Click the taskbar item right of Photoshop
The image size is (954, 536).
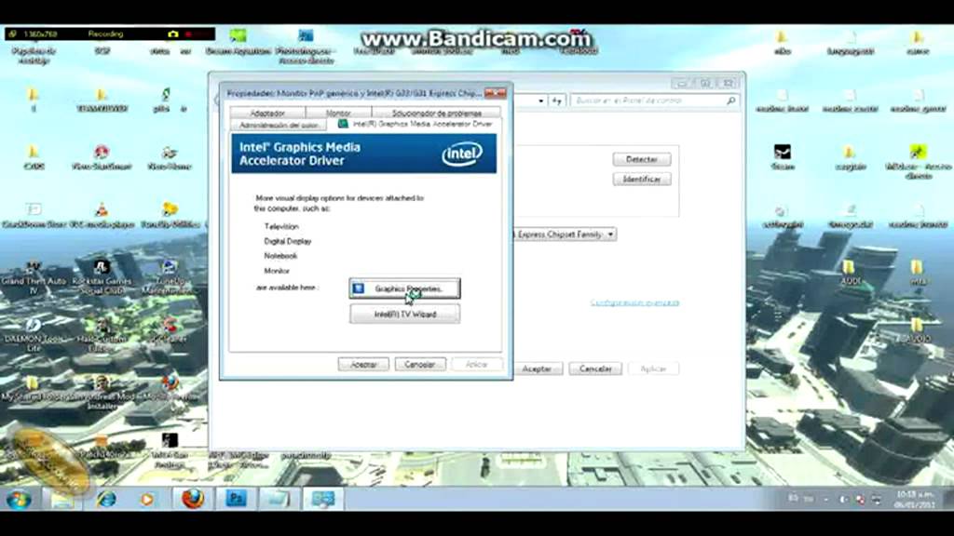click(x=279, y=499)
